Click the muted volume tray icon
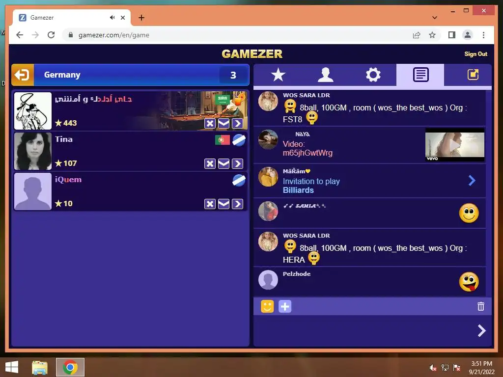 click(x=433, y=367)
